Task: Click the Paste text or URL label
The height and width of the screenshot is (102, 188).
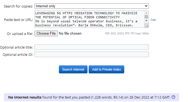Action: coord(18,20)
